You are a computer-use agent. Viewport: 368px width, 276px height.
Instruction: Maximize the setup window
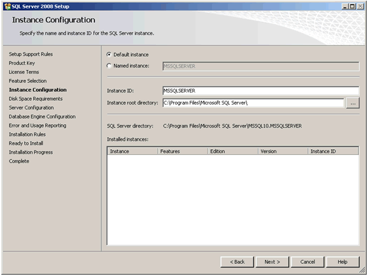pos(352,6)
